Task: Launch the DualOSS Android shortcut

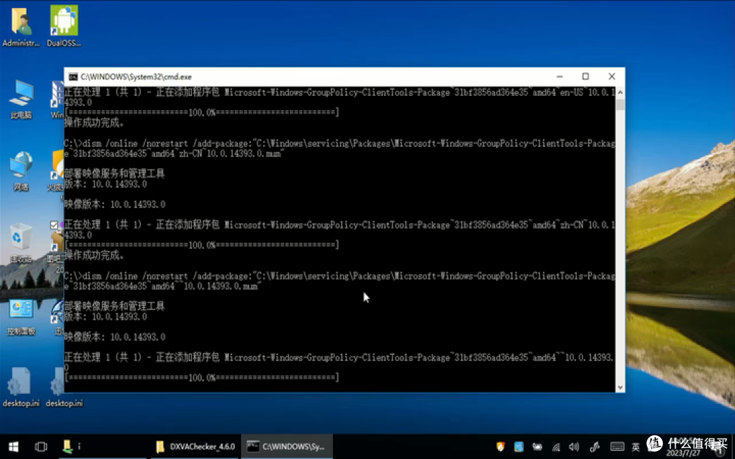Action: point(64,26)
